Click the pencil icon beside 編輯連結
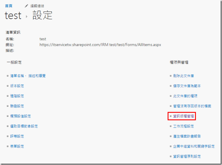The image size is (222, 165). click(27, 6)
